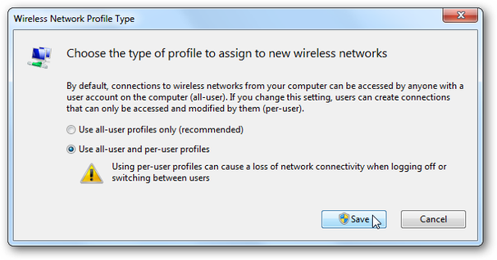Viewport: 497px width, 260px height.
Task: Save the wireless profile type setting
Action: click(x=354, y=219)
